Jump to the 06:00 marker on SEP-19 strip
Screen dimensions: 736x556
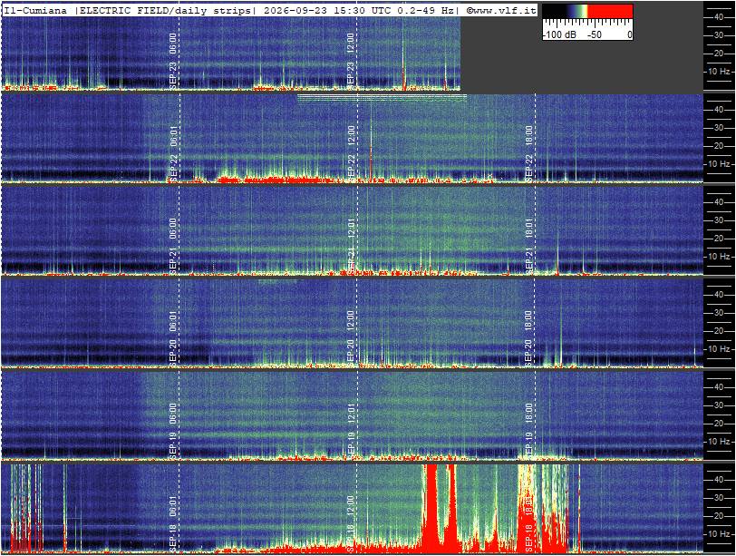pyautogui.click(x=172, y=413)
